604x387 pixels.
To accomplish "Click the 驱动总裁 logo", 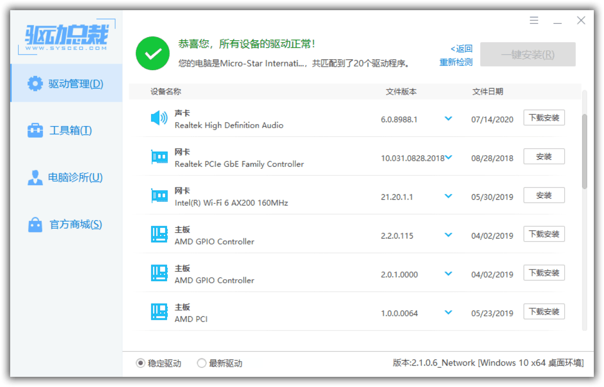I will point(67,37).
